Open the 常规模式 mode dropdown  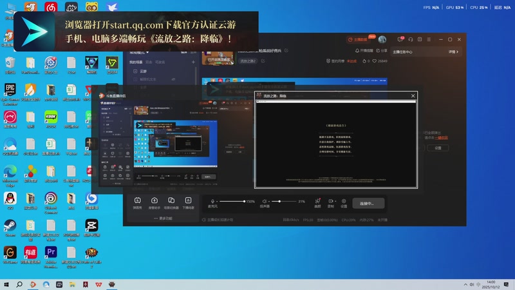pos(139,52)
